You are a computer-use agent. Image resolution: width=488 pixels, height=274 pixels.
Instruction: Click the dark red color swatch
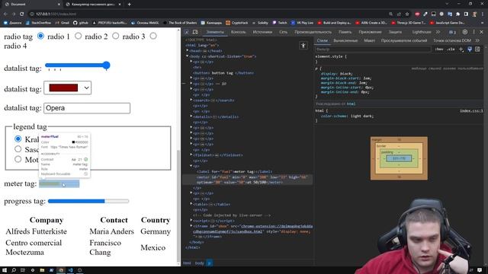click(x=63, y=88)
